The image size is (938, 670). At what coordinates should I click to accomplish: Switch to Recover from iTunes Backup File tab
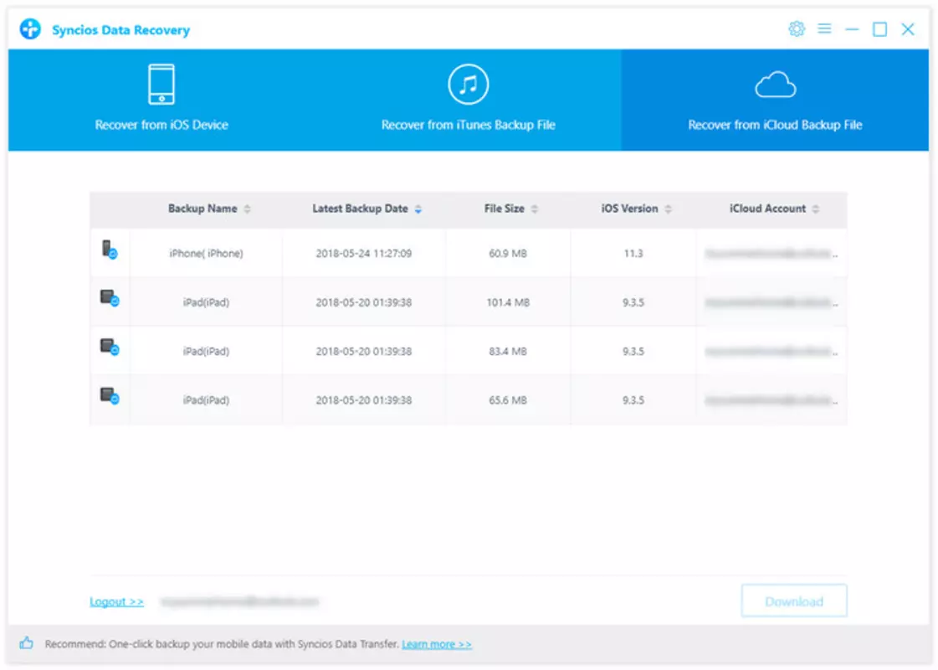point(469,100)
